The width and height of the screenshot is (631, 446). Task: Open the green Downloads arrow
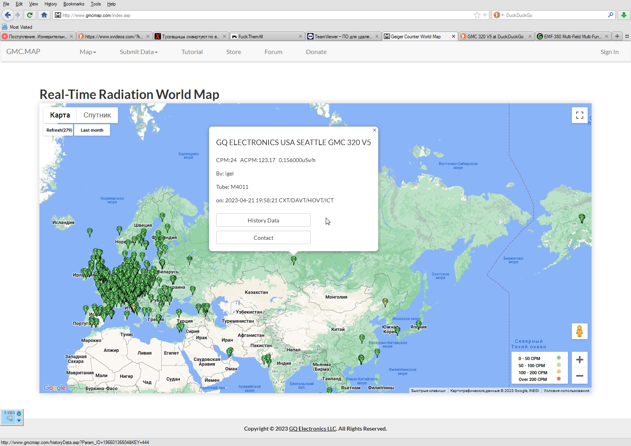coord(624,15)
